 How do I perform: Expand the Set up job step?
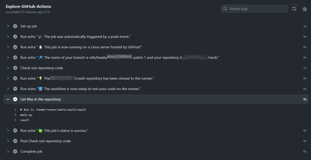[x=8, y=26]
